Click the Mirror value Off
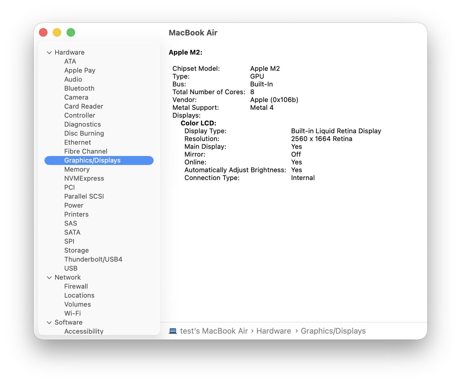Image resolution: width=461 pixels, height=384 pixels. tap(296, 155)
